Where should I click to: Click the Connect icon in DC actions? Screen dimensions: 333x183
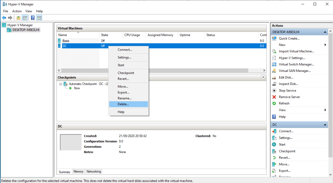pos(274,131)
